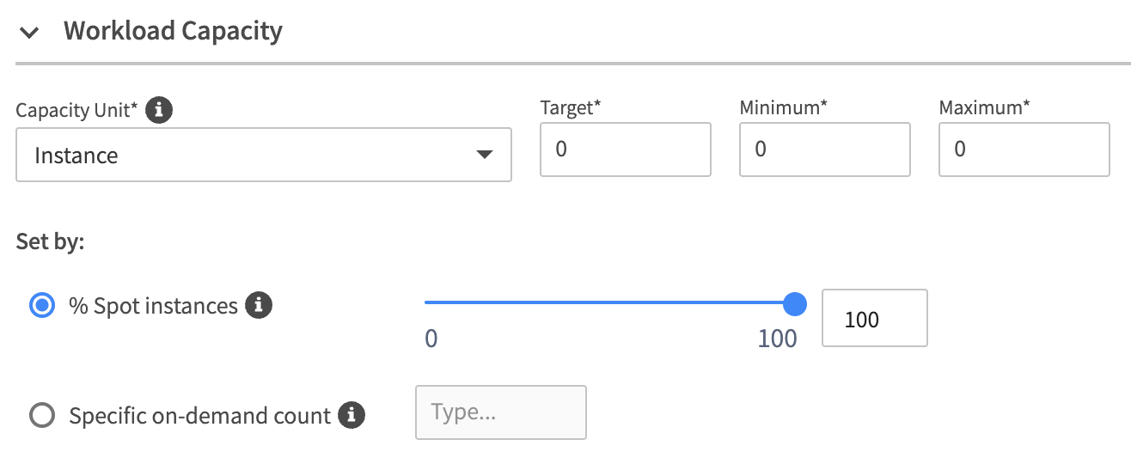Screen dimensions: 1131x464
Task: Collapse the Workload Capacity section chevron
Action: pos(30,33)
